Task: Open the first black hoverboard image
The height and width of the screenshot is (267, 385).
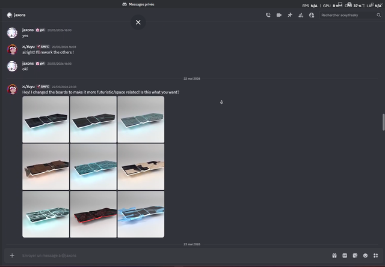Action: [46, 119]
